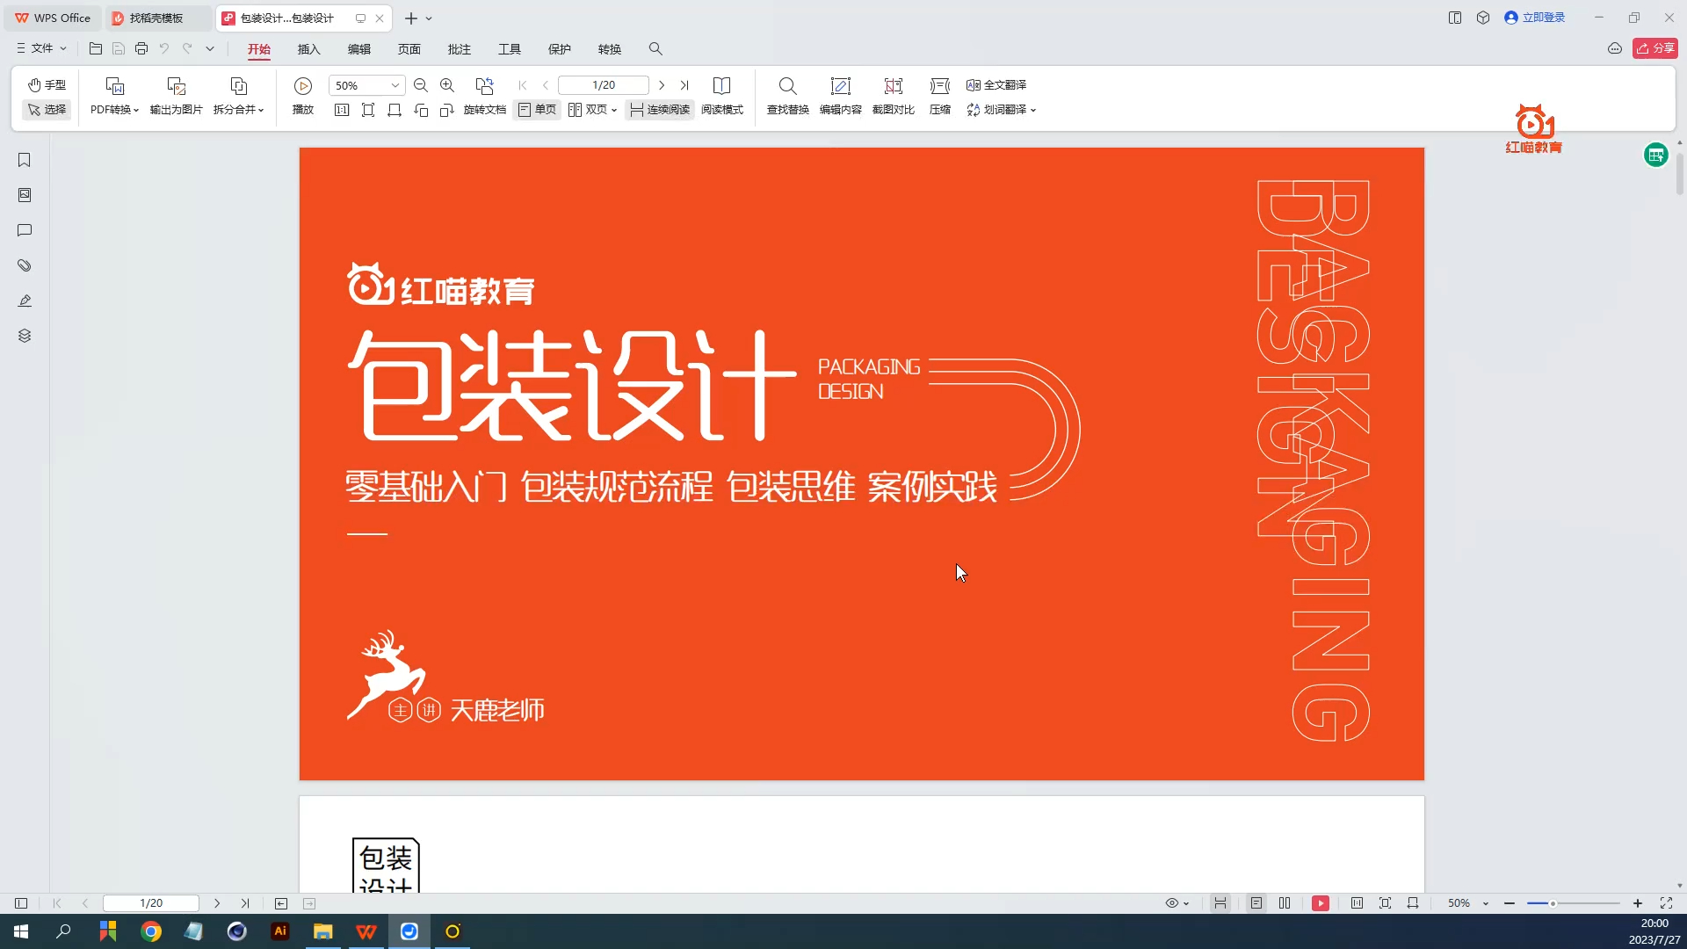Click 压缩 compress PDF tool
The width and height of the screenshot is (1687, 949).
[x=940, y=97]
